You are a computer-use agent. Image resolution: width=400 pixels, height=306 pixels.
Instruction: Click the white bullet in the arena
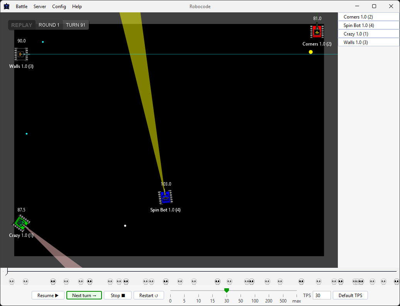click(x=125, y=226)
